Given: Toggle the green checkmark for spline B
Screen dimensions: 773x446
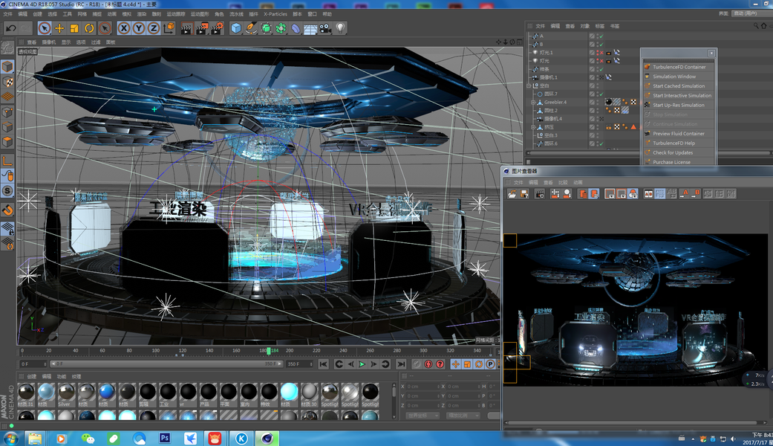Looking at the screenshot, I should pyautogui.click(x=601, y=45).
